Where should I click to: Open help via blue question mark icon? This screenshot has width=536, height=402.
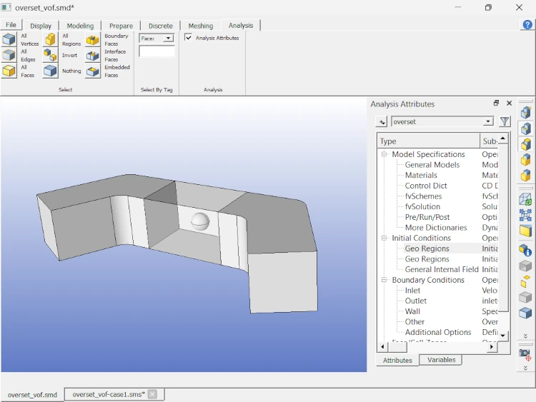pyautogui.click(x=527, y=24)
